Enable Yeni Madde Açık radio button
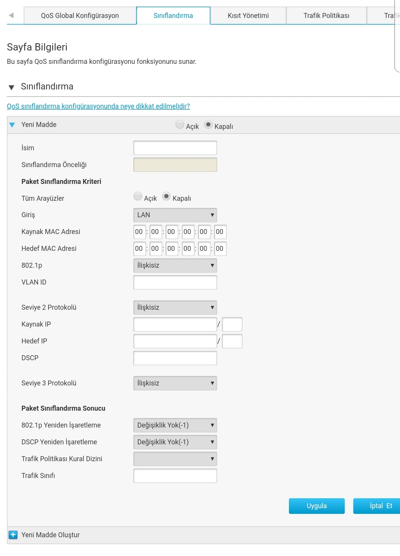Image resolution: width=400 pixels, height=556 pixels. tap(180, 124)
